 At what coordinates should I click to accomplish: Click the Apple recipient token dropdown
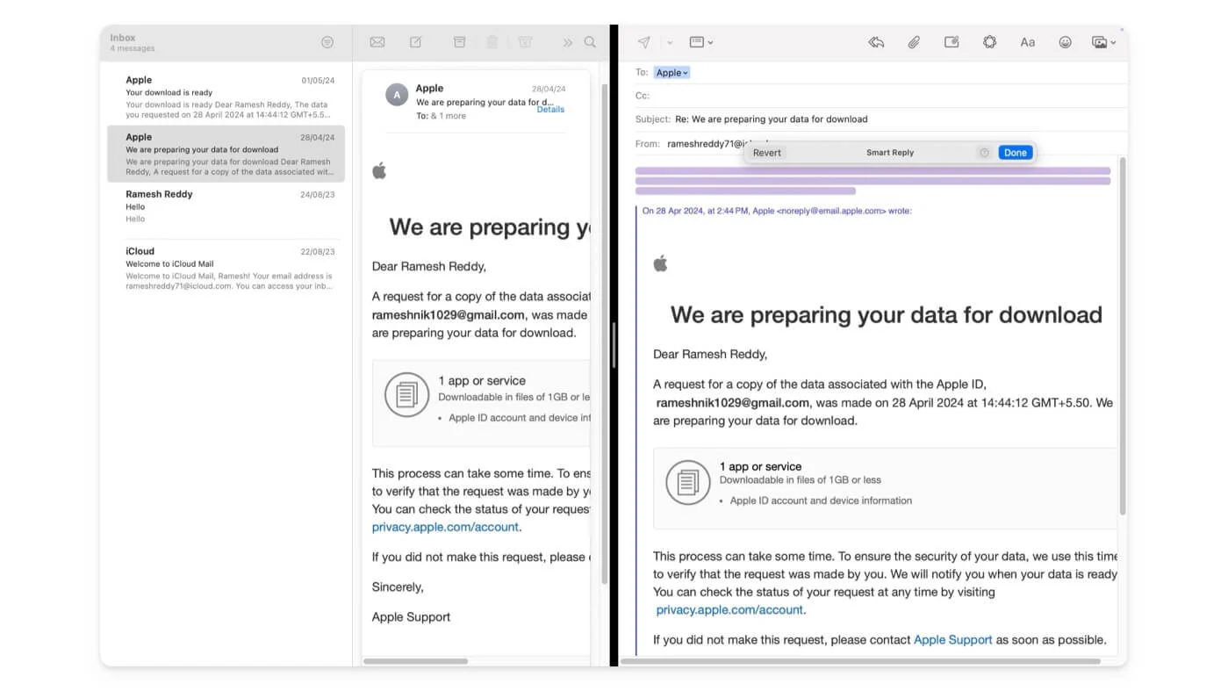(x=672, y=73)
